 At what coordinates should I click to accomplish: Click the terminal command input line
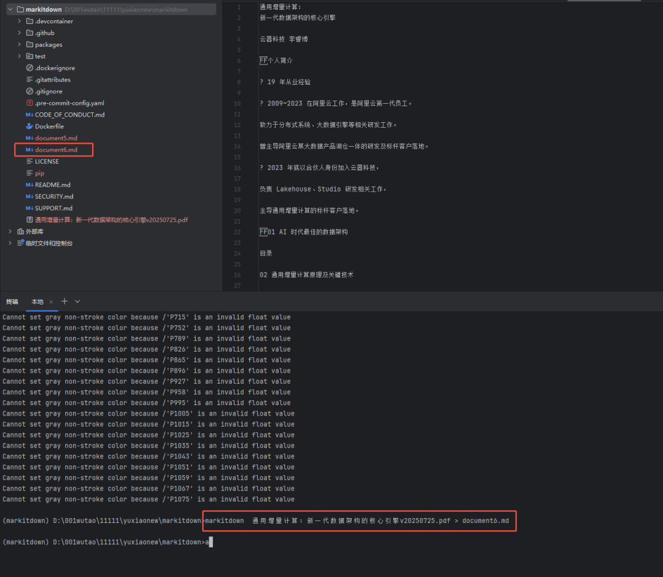click(x=212, y=541)
